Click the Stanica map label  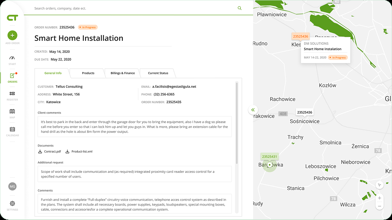click(296, 188)
